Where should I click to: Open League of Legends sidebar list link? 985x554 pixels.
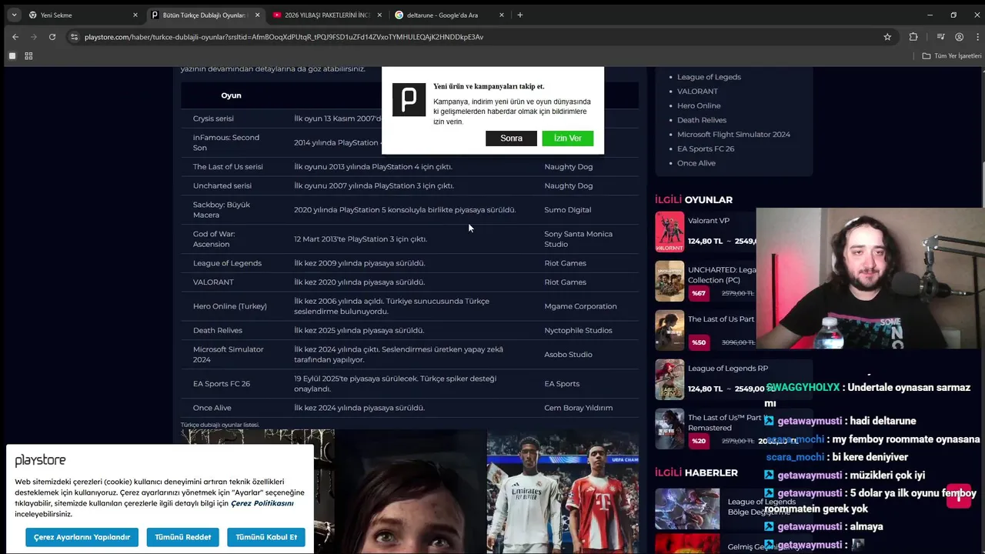point(709,77)
